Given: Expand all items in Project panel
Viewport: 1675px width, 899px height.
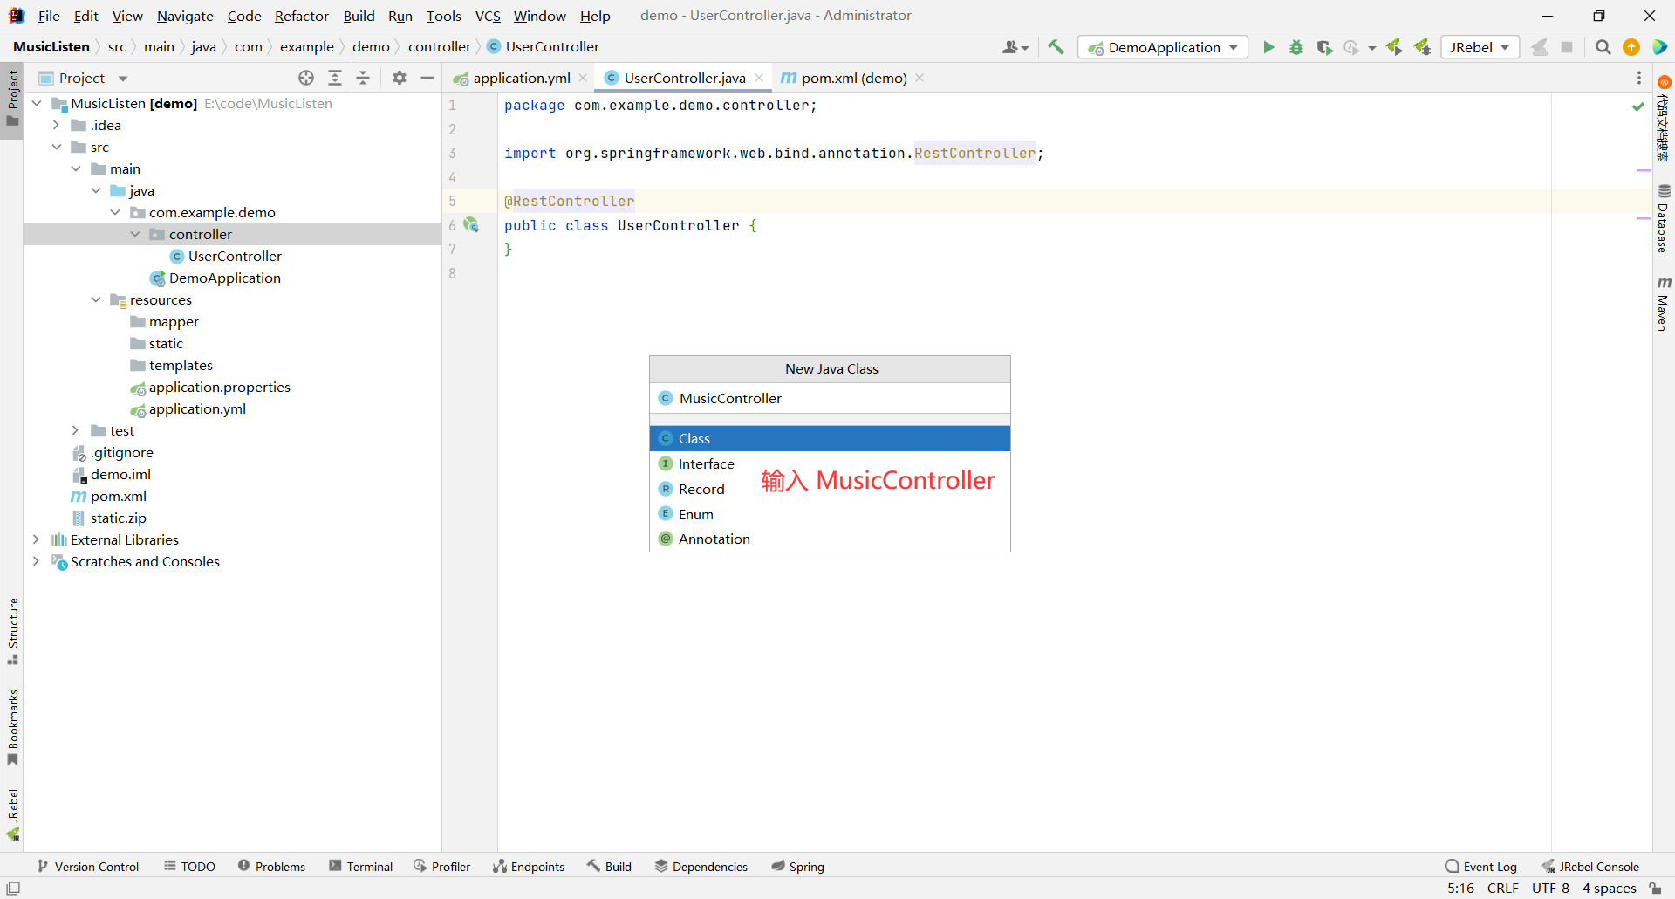Looking at the screenshot, I should 335,78.
